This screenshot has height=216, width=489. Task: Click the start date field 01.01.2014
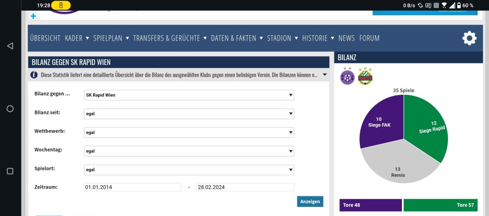[x=133, y=187]
